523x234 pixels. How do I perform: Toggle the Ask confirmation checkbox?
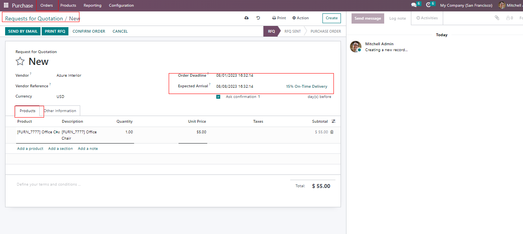tap(218, 97)
